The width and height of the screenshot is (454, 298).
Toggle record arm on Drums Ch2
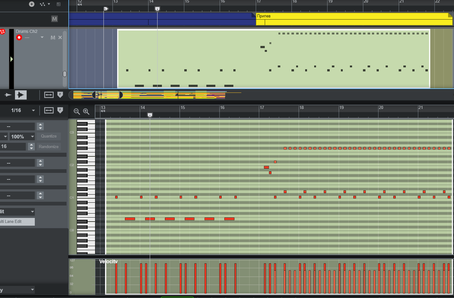19,38
